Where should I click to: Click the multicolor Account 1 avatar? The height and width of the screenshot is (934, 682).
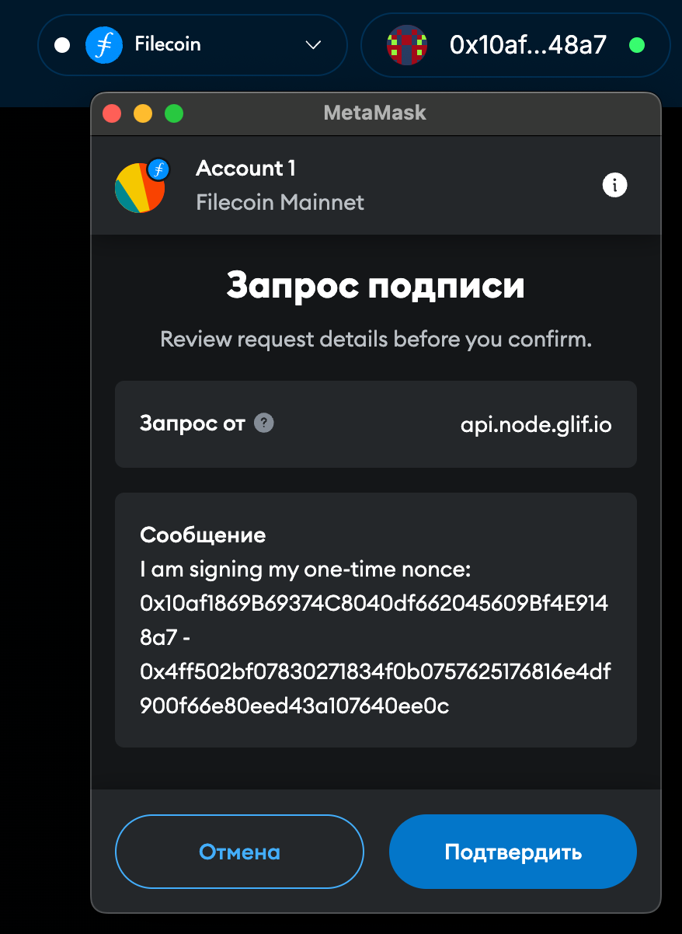coord(139,189)
